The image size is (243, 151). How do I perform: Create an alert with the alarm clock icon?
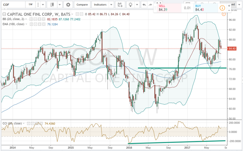pyautogui.click(x=120, y=5)
